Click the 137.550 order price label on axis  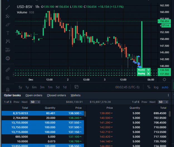pos(164,74)
